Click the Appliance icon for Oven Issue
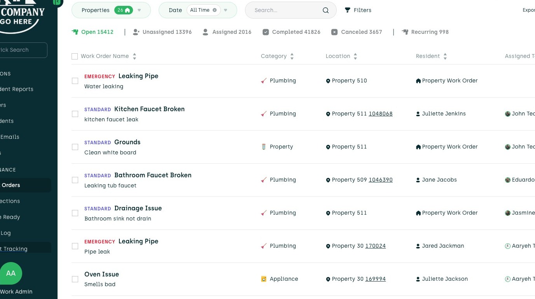 click(264, 279)
